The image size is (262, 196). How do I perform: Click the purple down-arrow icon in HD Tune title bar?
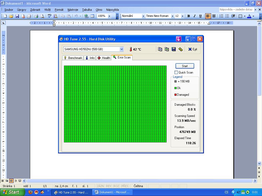179,39
